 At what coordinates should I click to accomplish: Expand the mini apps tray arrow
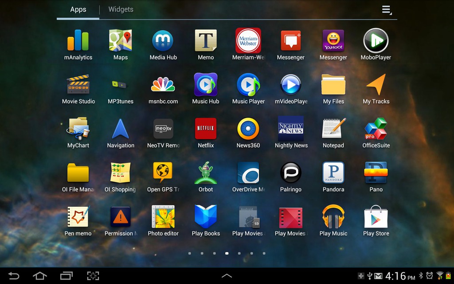[x=227, y=276]
